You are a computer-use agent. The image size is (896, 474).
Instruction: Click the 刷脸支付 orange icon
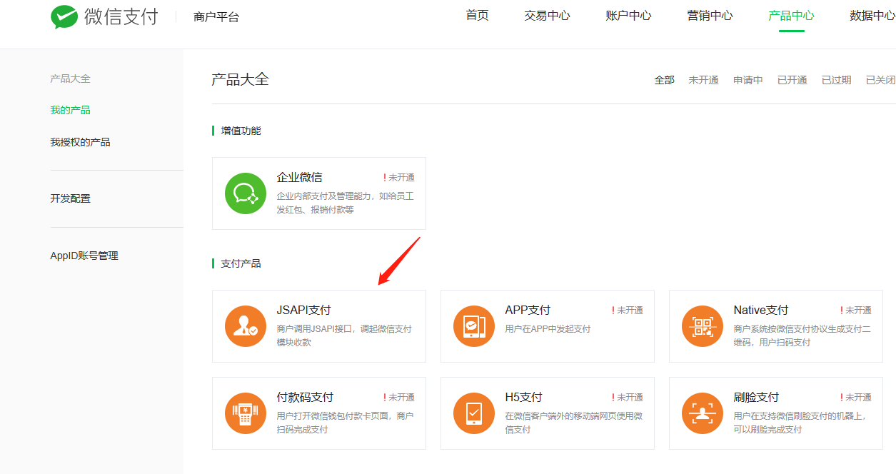[x=702, y=413]
